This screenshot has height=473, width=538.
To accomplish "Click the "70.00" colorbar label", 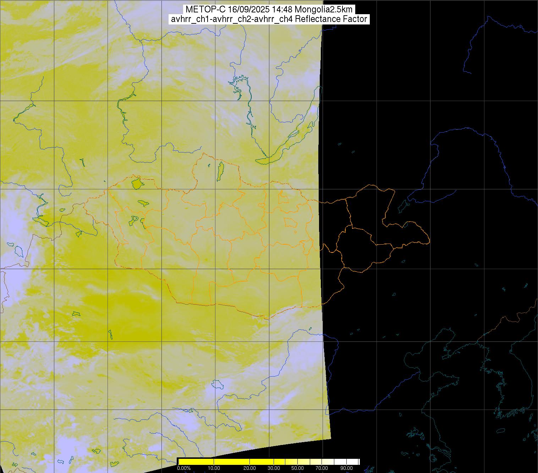I will pos(322,468).
